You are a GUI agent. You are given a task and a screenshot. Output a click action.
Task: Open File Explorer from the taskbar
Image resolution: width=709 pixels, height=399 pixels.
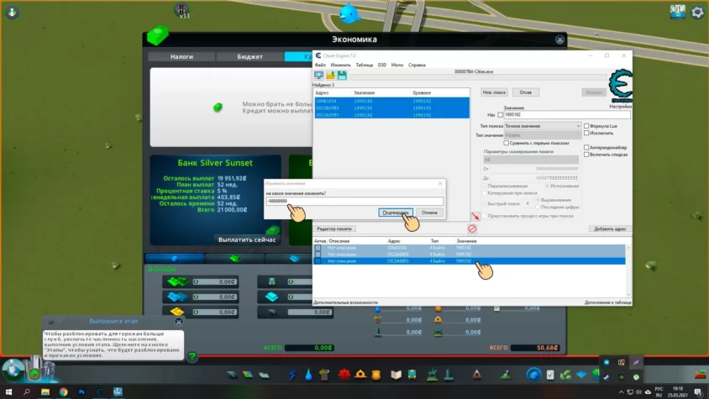coord(45,391)
